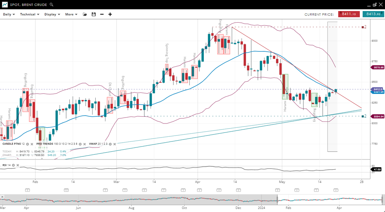The height and width of the screenshot is (212, 385).
Task: Click the red sell price 8411.10
Action: coord(349,14)
